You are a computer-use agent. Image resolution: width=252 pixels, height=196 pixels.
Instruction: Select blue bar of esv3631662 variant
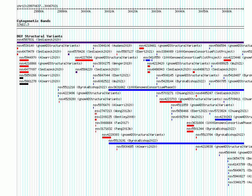click(176, 90)
